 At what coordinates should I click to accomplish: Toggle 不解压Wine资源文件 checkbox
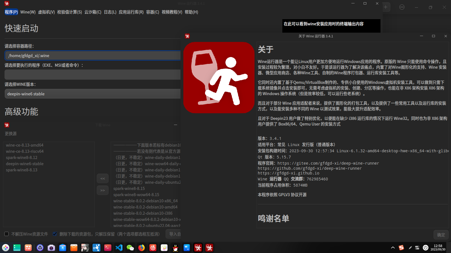6,234
